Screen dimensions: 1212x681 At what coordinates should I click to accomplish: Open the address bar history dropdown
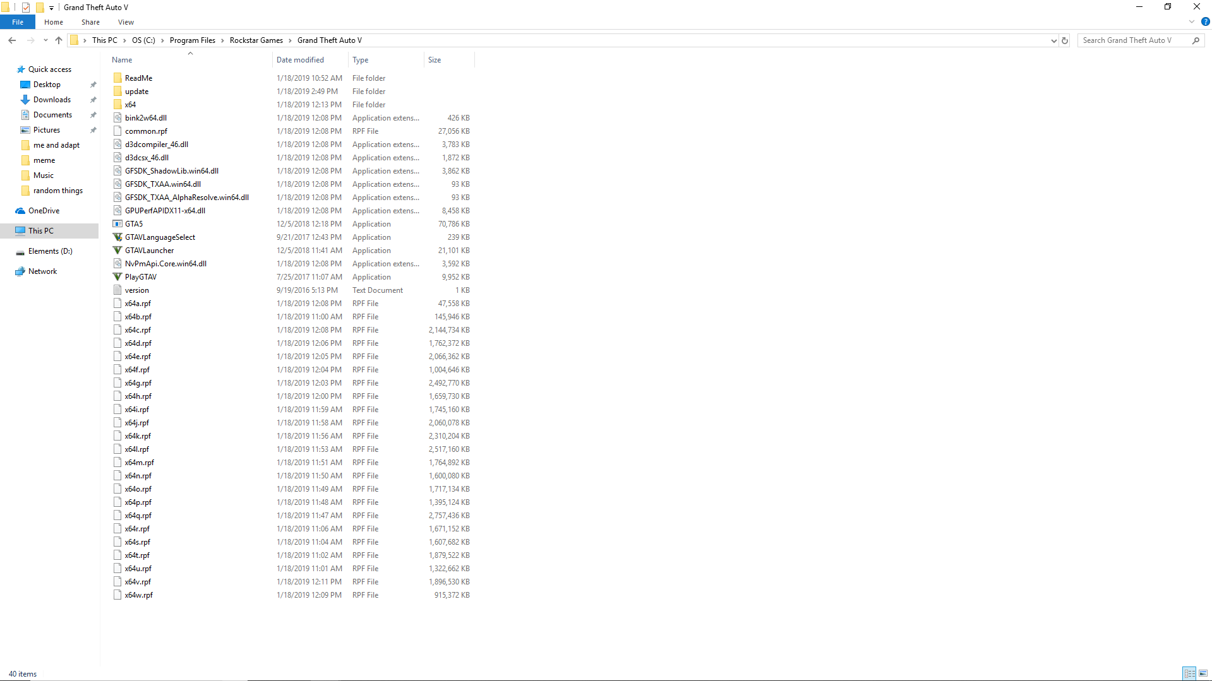click(1052, 40)
